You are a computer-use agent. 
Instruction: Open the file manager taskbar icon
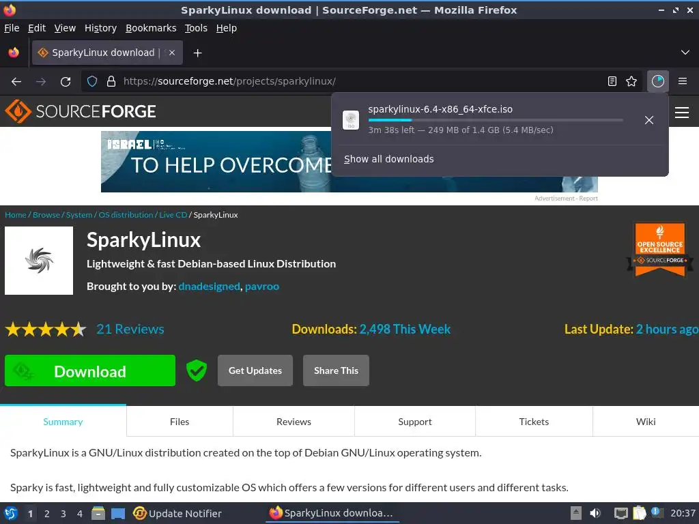point(98,513)
